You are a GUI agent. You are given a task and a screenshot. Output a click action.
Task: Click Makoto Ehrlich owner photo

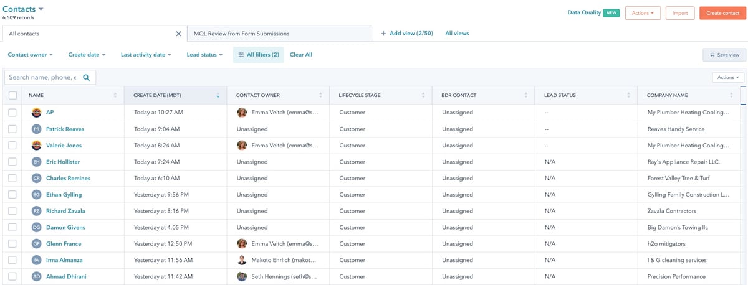(242, 260)
